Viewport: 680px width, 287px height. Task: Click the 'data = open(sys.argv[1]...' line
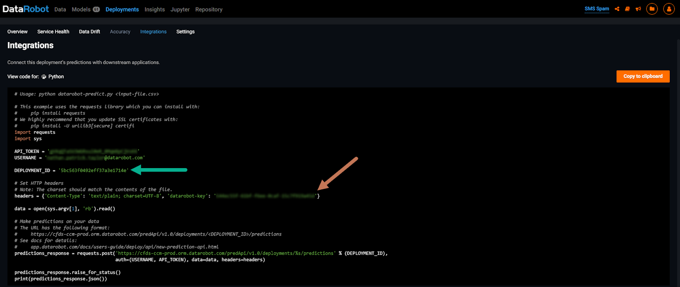pyautogui.click(x=65, y=209)
